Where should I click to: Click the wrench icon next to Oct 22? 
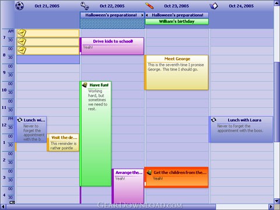85,6
